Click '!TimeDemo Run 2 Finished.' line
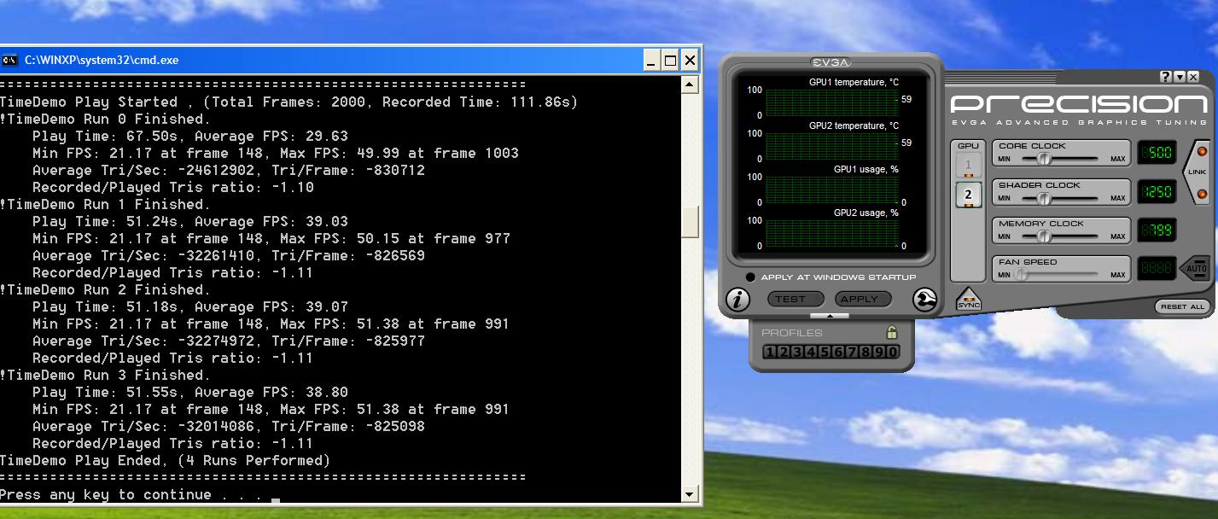Viewport: 1218px width, 519px height. pyautogui.click(x=105, y=289)
